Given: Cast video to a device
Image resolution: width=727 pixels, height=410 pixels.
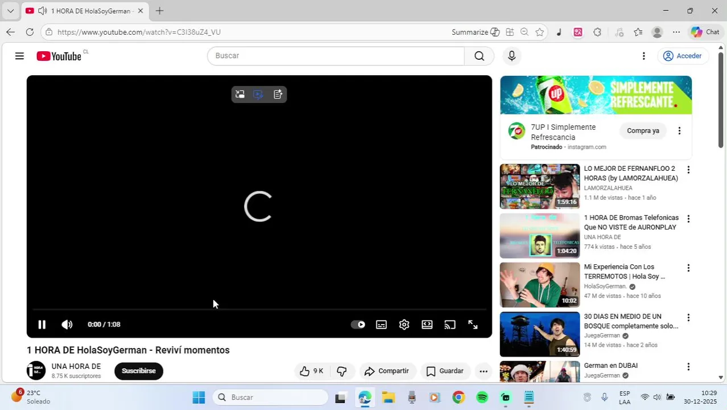Looking at the screenshot, I should tap(450, 325).
